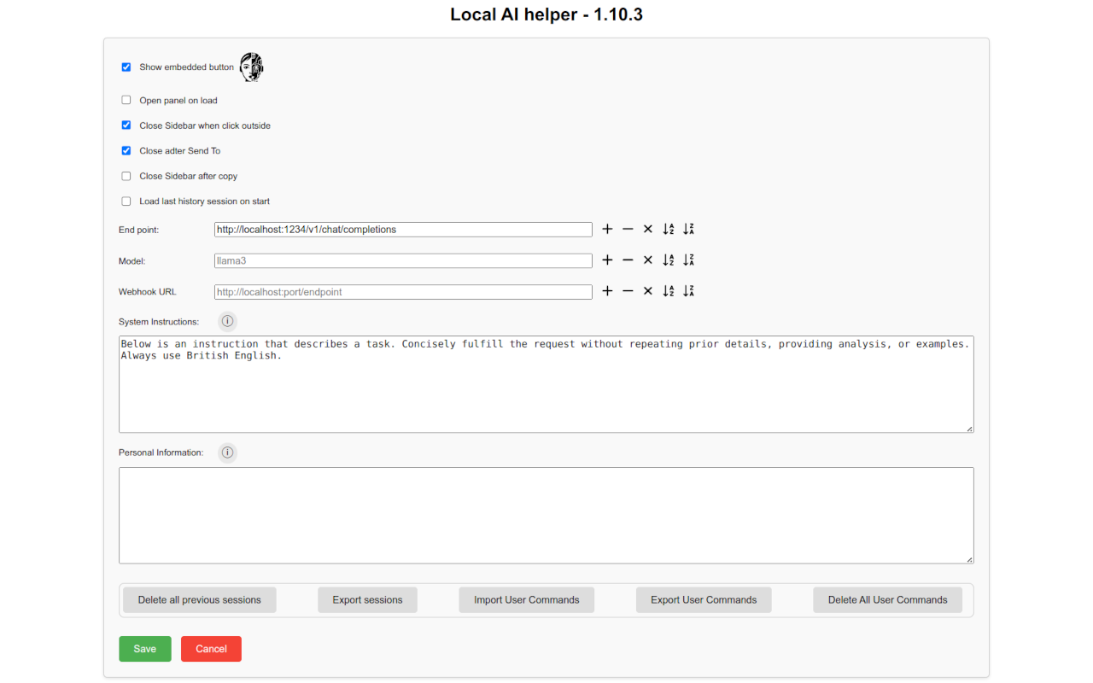Click Export sessions
Screen dimensions: 1093x683
(367, 599)
